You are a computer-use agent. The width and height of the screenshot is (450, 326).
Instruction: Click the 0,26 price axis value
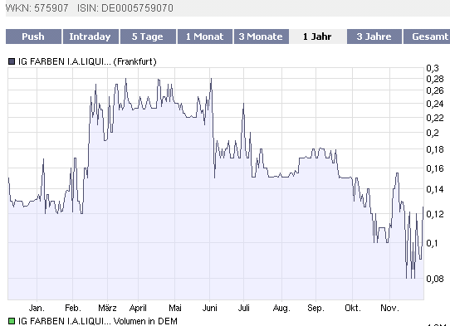point(435,90)
